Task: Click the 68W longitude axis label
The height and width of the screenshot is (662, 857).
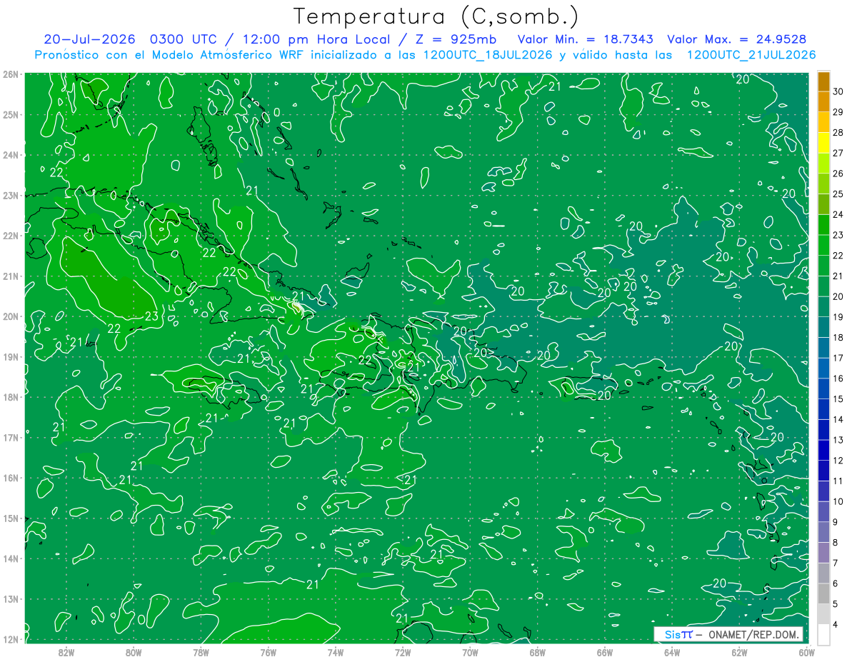Action: point(538,652)
